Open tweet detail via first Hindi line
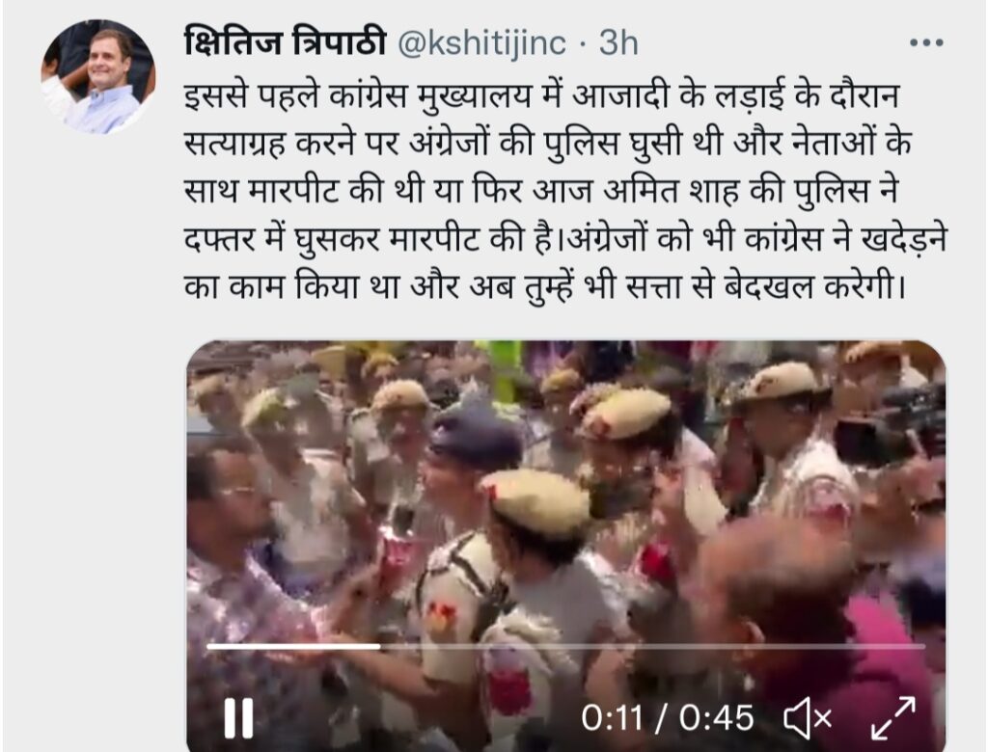988x752 pixels. coord(541,95)
